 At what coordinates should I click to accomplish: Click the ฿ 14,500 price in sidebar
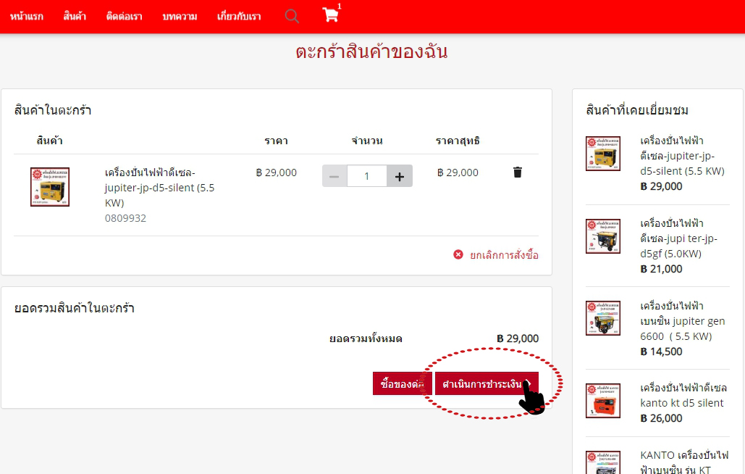pos(661,352)
